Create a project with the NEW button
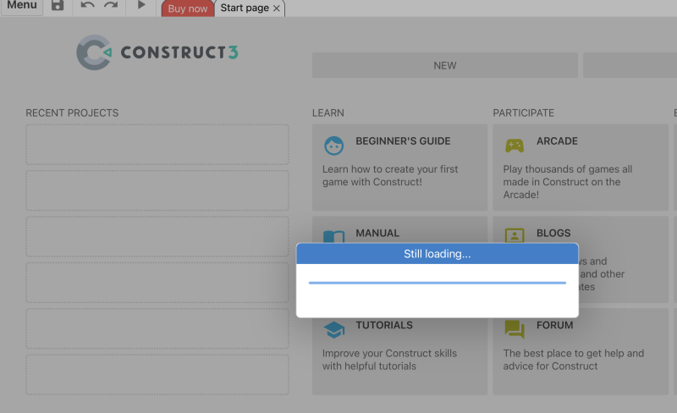Viewport: 677px width, 413px height. (x=445, y=66)
